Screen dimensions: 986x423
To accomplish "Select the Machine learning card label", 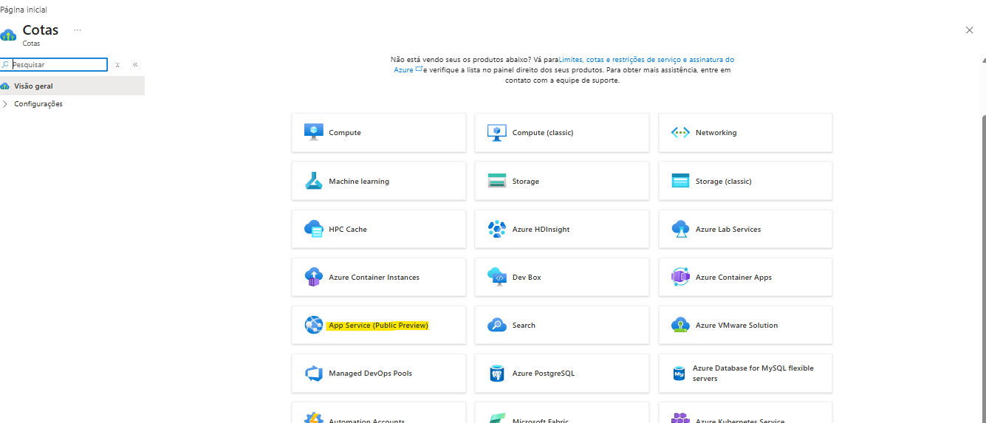I will 359,182.
